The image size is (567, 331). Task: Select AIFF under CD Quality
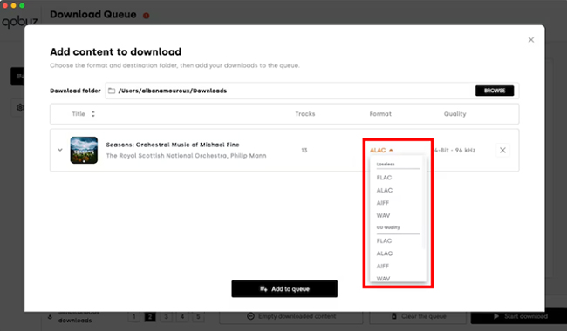click(x=383, y=266)
